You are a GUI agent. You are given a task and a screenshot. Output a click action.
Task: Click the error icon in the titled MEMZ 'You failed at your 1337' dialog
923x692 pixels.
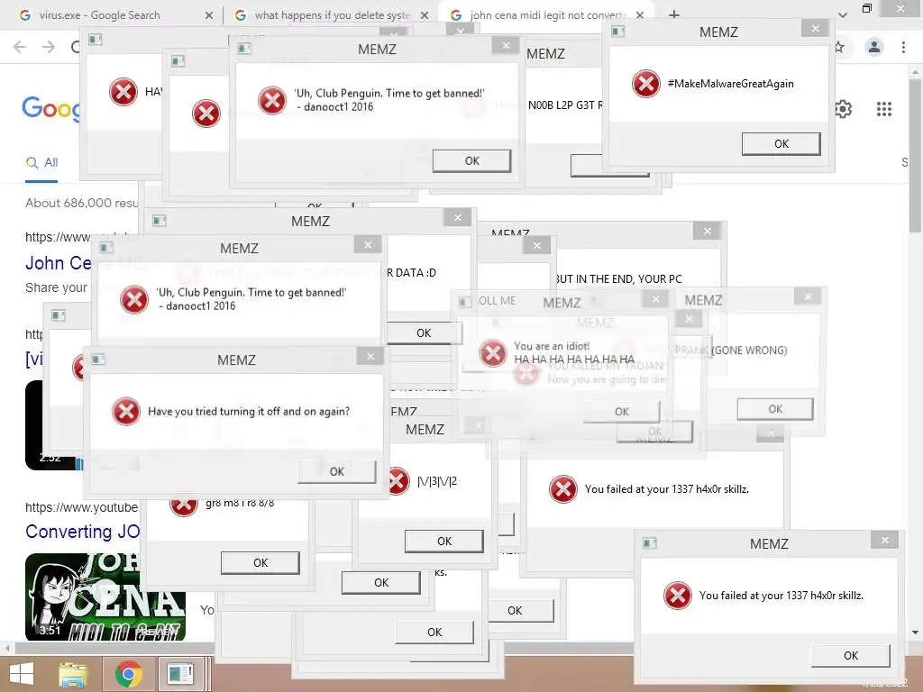678,596
